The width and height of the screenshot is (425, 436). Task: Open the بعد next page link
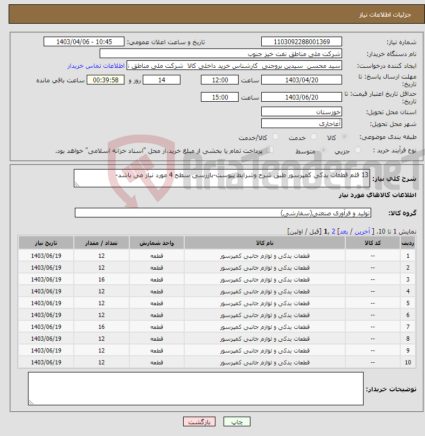click(x=344, y=231)
